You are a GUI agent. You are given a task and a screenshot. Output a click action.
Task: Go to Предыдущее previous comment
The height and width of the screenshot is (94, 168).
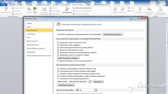click(x=55, y=11)
